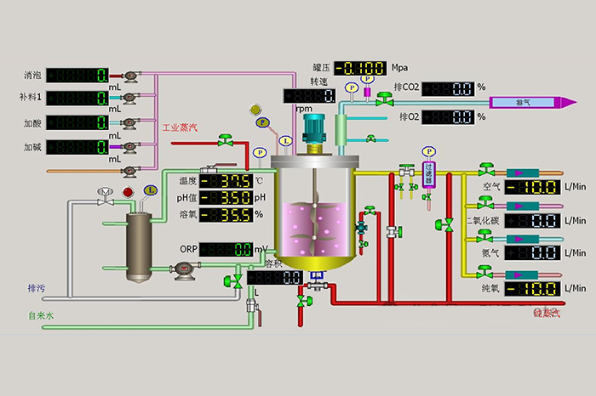Select the circulation pump below the heat exchanger
This screenshot has height=396, width=596.
181,271
